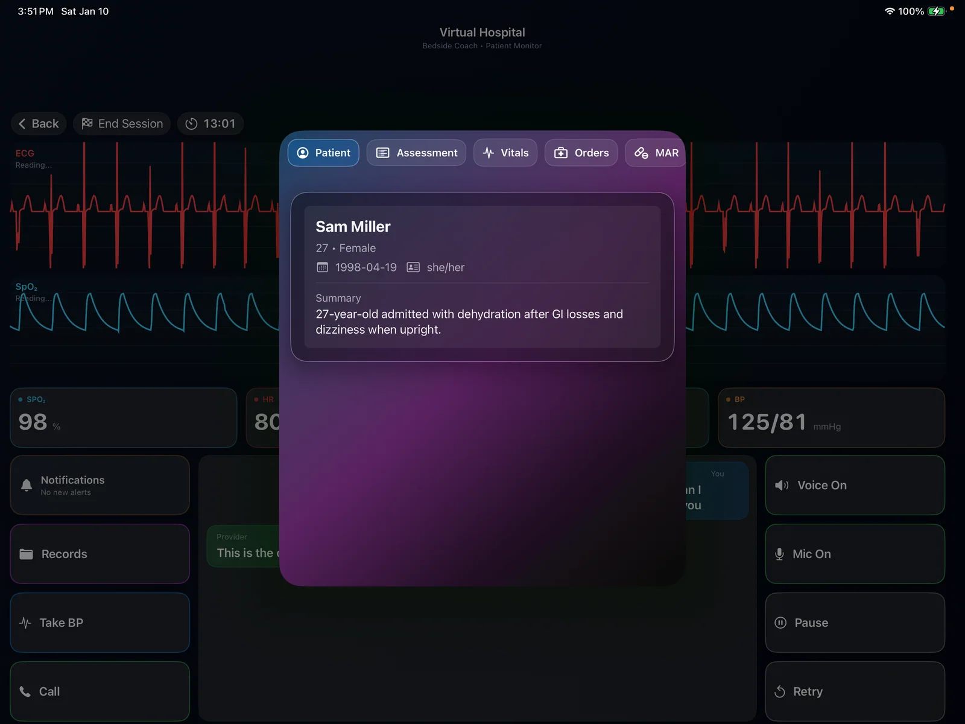End the current session

[x=122, y=124]
